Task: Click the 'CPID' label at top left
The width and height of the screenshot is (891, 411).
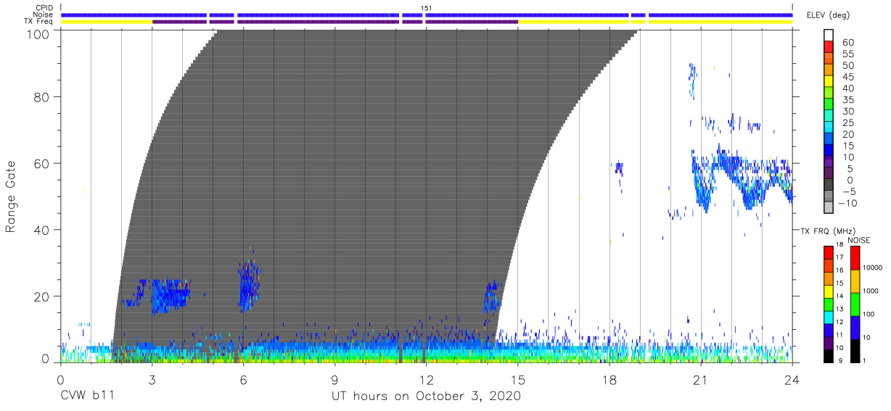Action: (44, 8)
